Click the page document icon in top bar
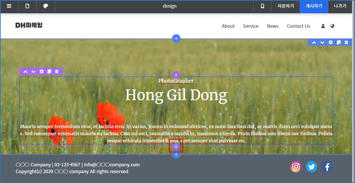 pos(27,6)
